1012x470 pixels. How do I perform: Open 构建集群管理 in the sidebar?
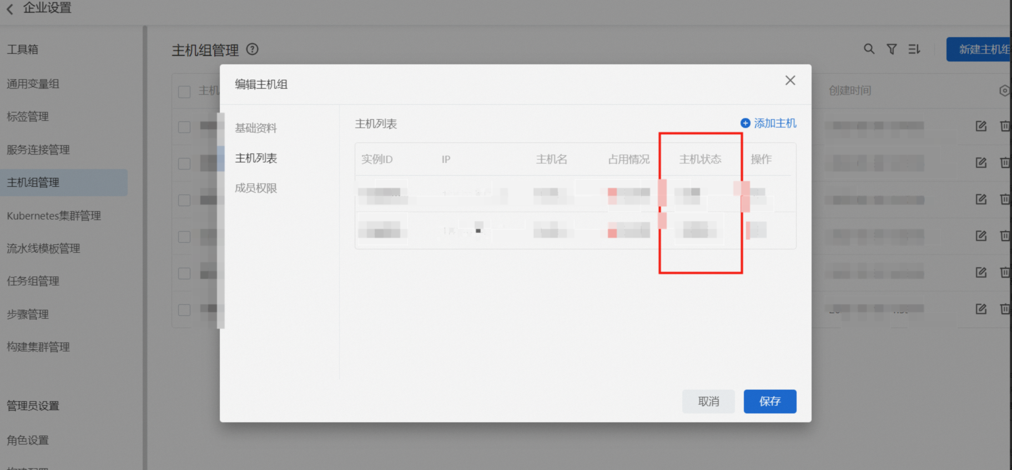(38, 347)
